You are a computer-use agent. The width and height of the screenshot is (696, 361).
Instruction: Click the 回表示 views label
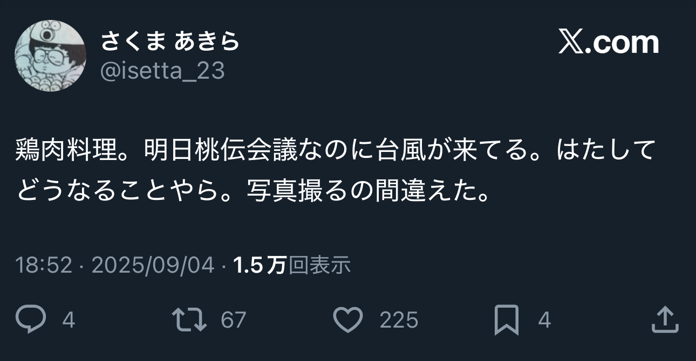[320, 265]
